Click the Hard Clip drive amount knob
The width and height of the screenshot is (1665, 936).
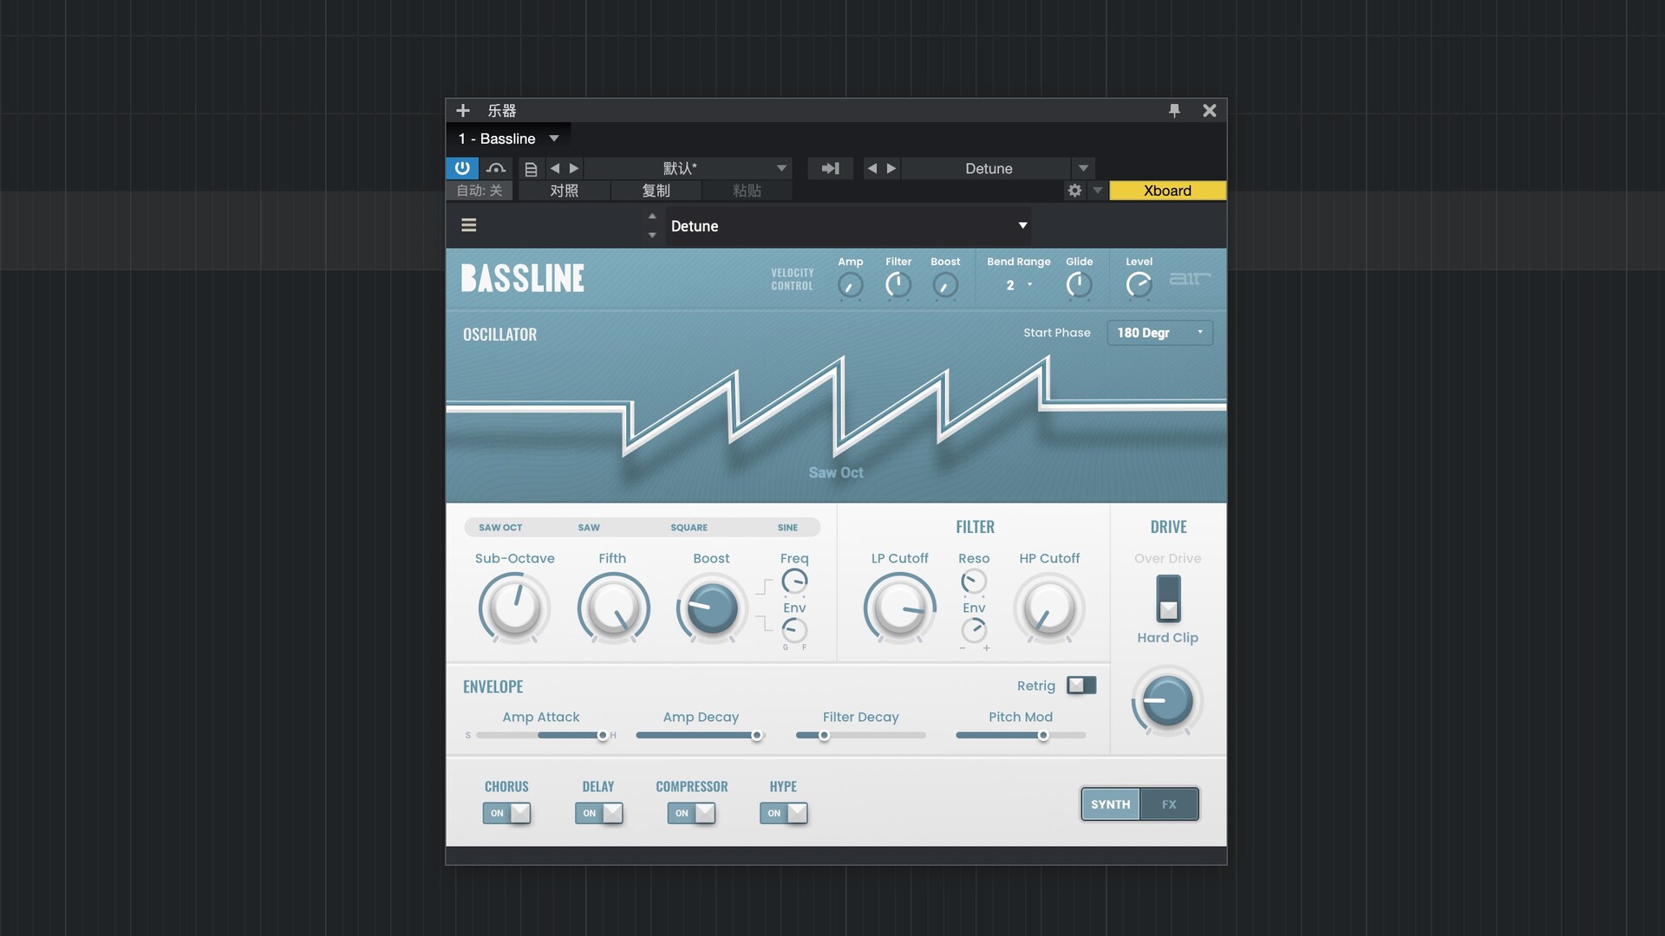coord(1167,701)
